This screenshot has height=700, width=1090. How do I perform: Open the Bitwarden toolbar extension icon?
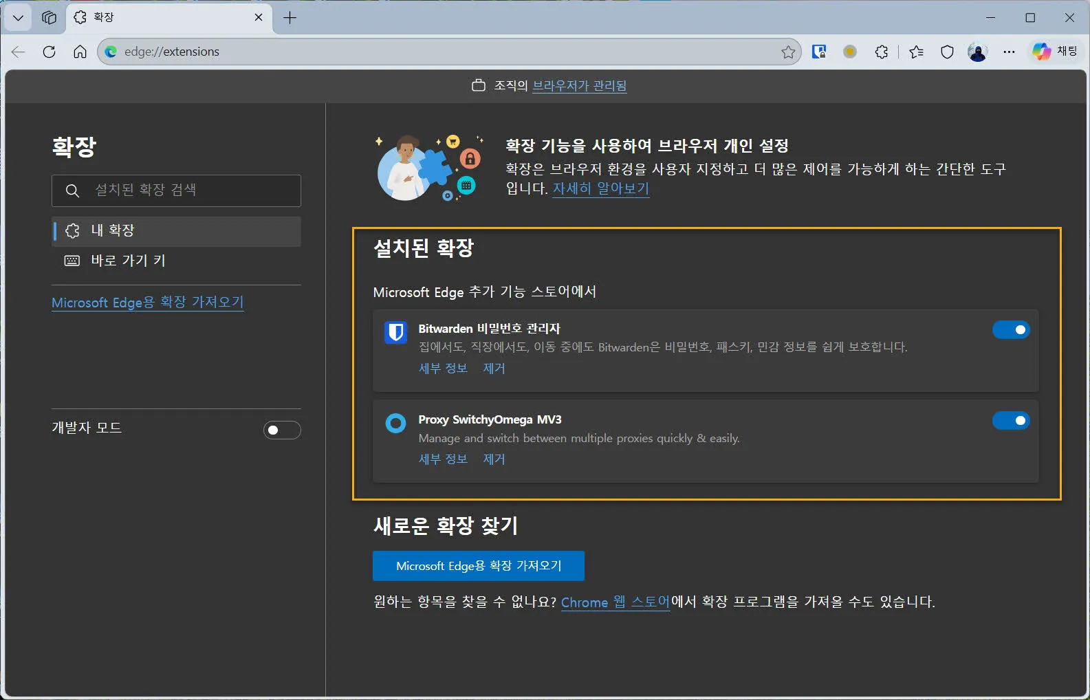[x=819, y=52]
